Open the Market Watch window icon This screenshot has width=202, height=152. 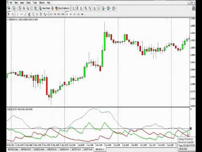[20, 8]
